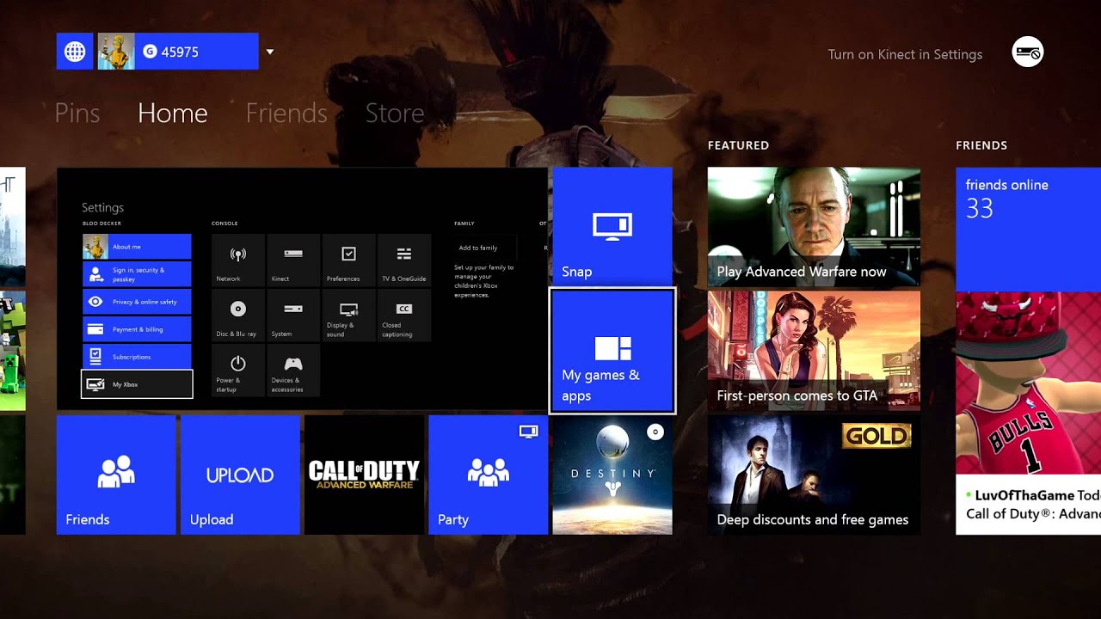
Task: Launch the Destiny game tile
Action: [612, 475]
